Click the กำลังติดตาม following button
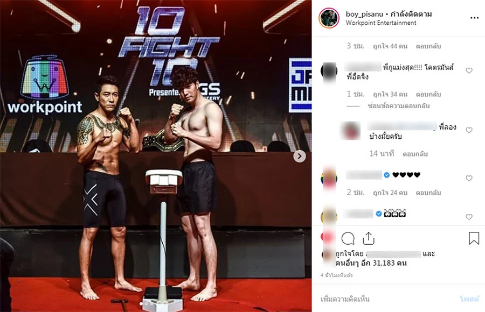The width and height of the screenshot is (485, 312). [411, 14]
